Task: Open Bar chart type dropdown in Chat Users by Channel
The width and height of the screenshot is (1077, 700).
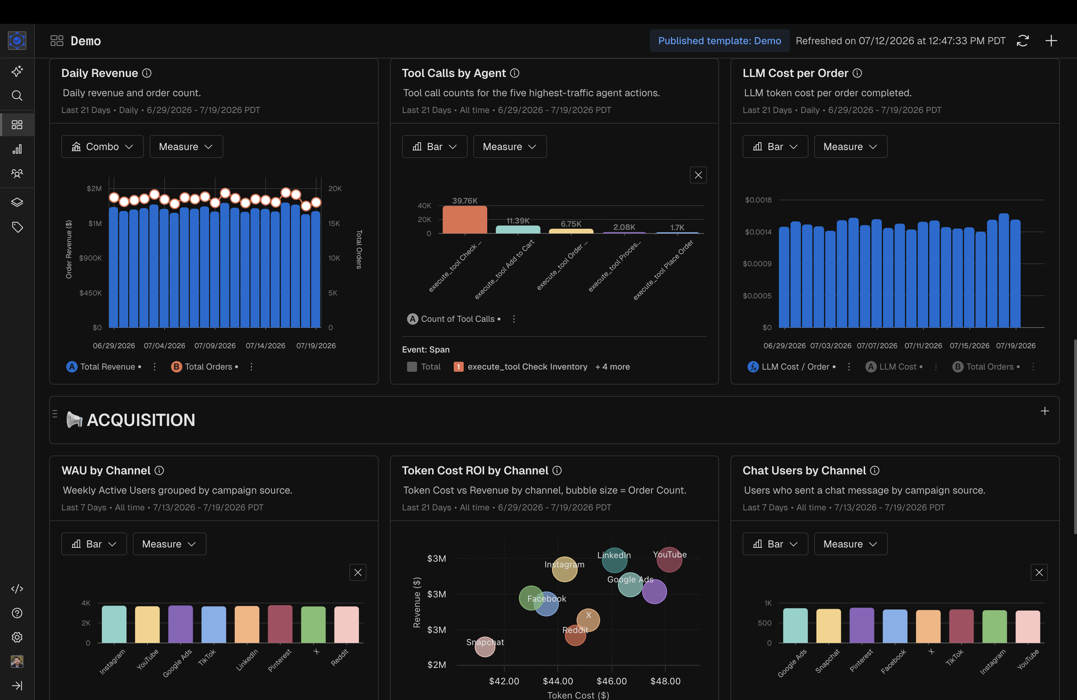Action: (775, 544)
